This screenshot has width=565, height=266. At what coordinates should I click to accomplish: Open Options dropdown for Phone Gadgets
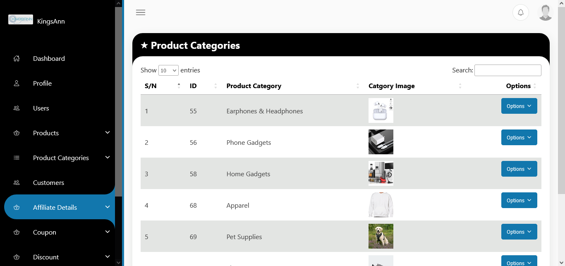click(x=519, y=137)
